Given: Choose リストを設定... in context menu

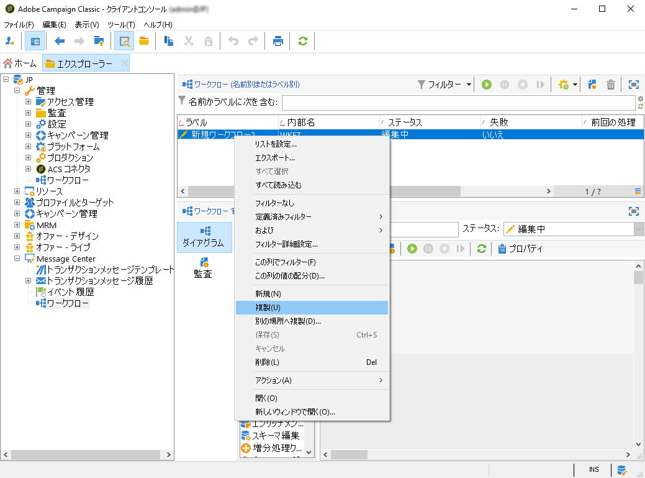Looking at the screenshot, I should (312, 144).
